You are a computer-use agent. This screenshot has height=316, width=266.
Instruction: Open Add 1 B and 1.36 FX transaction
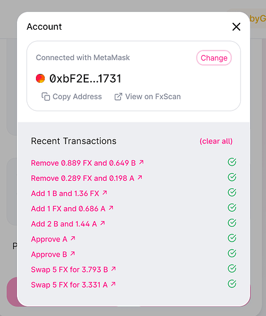pos(69,193)
